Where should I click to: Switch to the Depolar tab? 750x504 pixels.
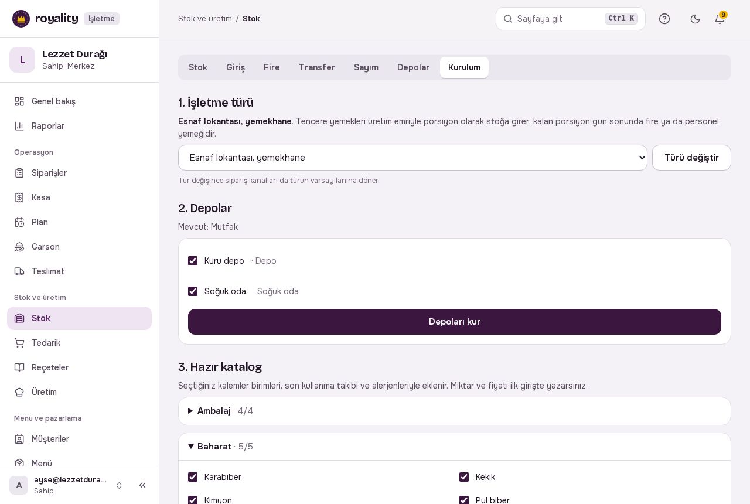413,67
